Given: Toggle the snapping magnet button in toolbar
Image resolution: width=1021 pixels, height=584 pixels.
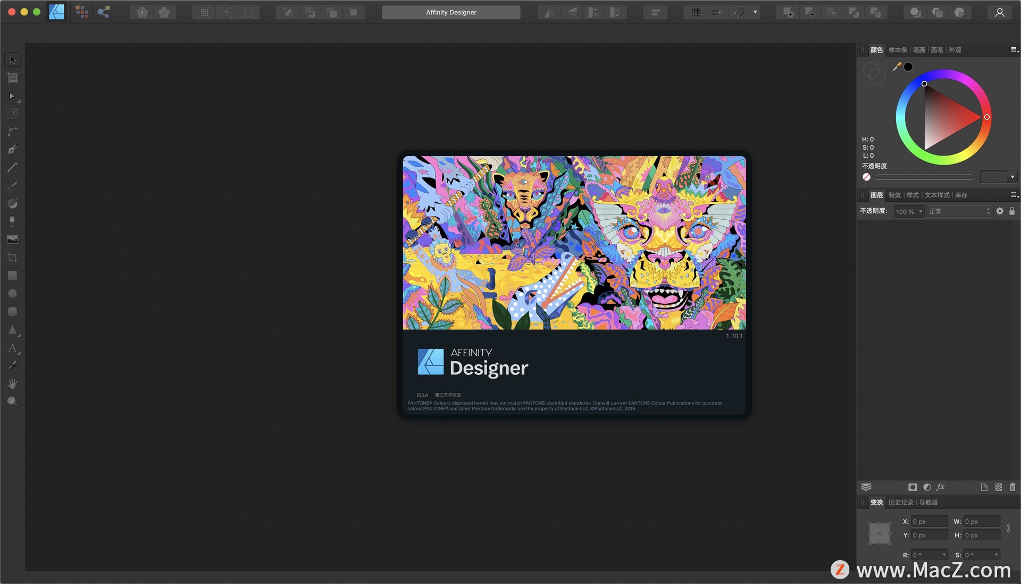Looking at the screenshot, I should click(x=739, y=12).
